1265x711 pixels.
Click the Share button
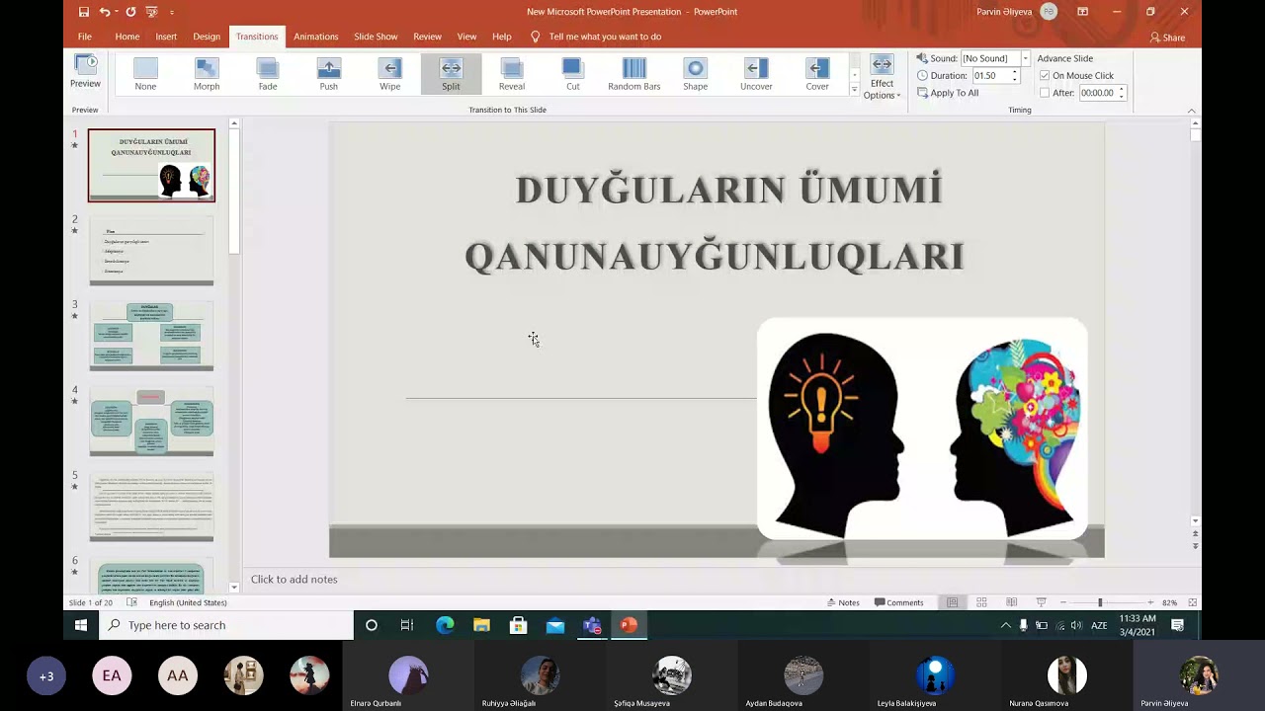pos(1167,38)
